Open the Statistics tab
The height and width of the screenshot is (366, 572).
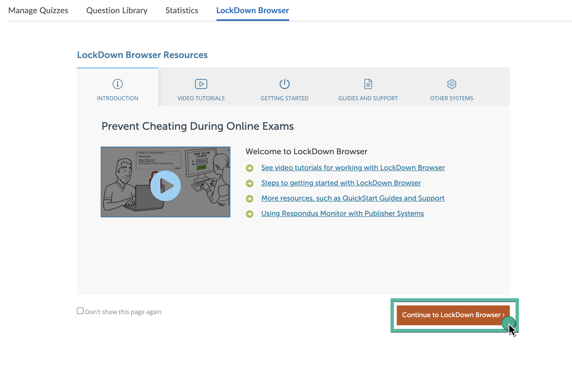(x=182, y=10)
